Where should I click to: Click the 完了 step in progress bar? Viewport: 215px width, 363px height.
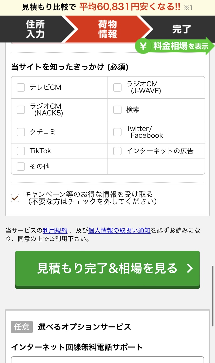182,29
